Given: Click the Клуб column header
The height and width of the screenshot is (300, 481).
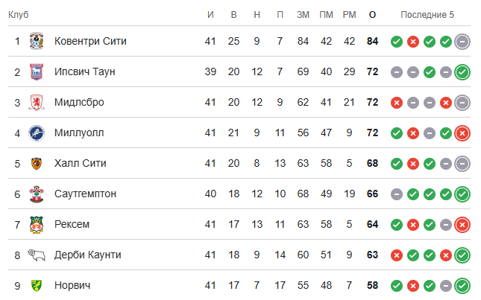Looking at the screenshot, I should pyautogui.click(x=19, y=15).
